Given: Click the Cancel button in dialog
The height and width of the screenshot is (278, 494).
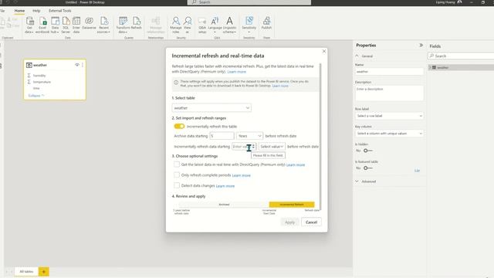Looking at the screenshot, I should pos(311,222).
